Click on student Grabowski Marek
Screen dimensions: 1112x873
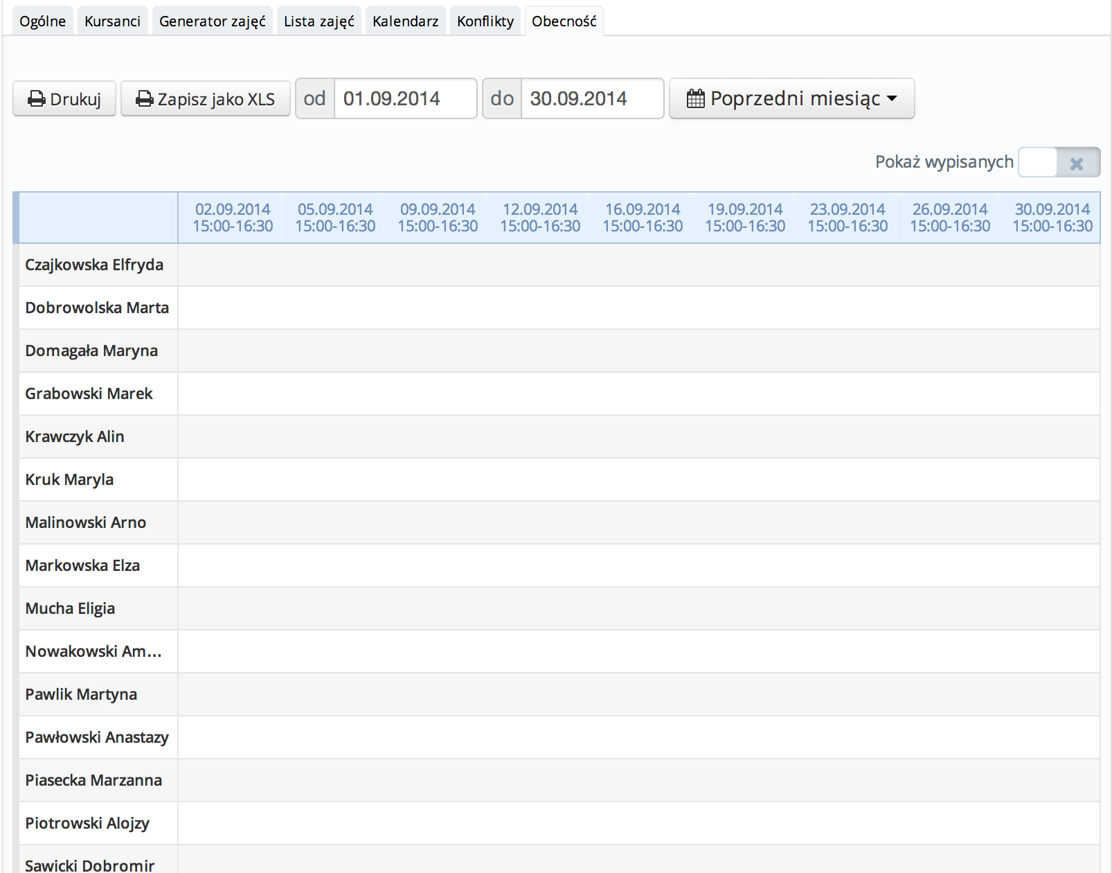point(89,394)
